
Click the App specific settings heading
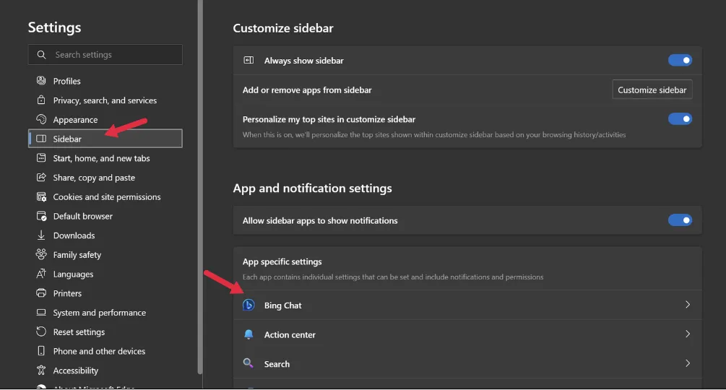282,261
